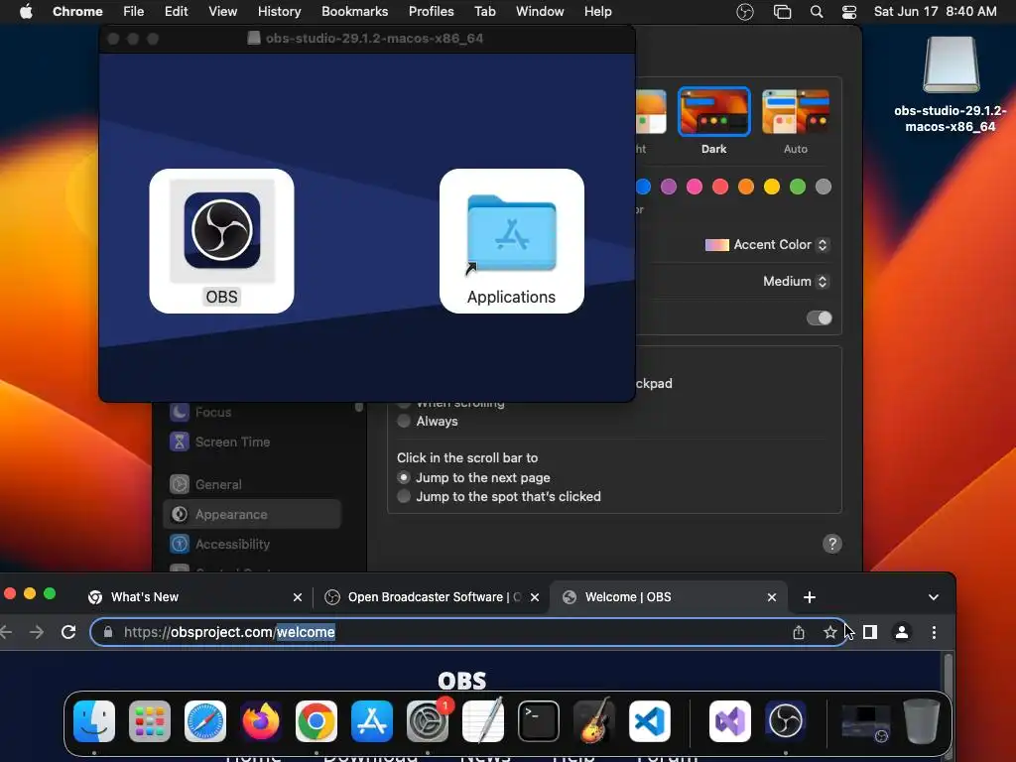Image resolution: width=1016 pixels, height=762 pixels.
Task: Open the Chrome profile avatar menu
Action: pos(901,632)
